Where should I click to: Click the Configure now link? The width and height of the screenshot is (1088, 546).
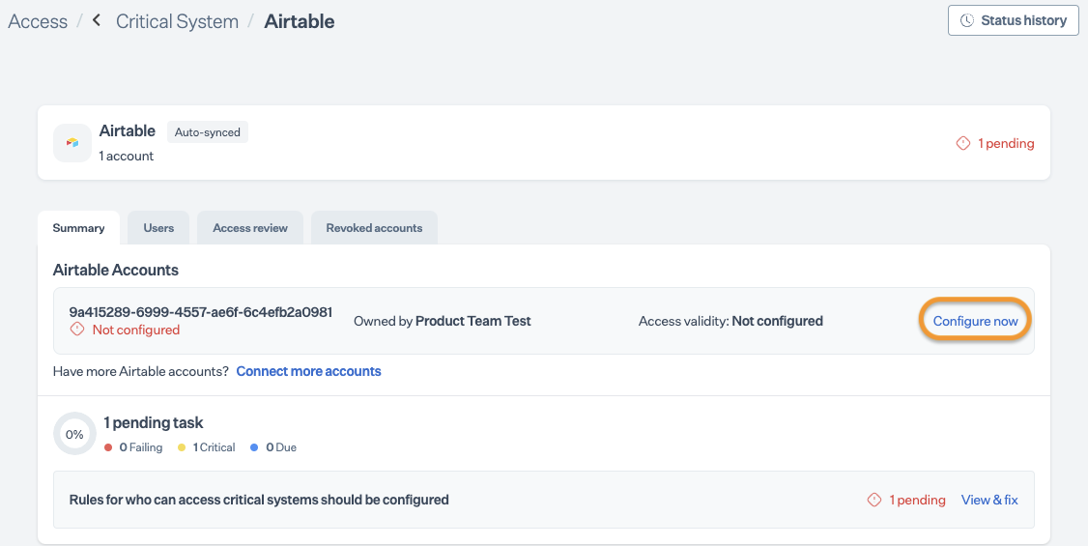pyautogui.click(x=975, y=321)
